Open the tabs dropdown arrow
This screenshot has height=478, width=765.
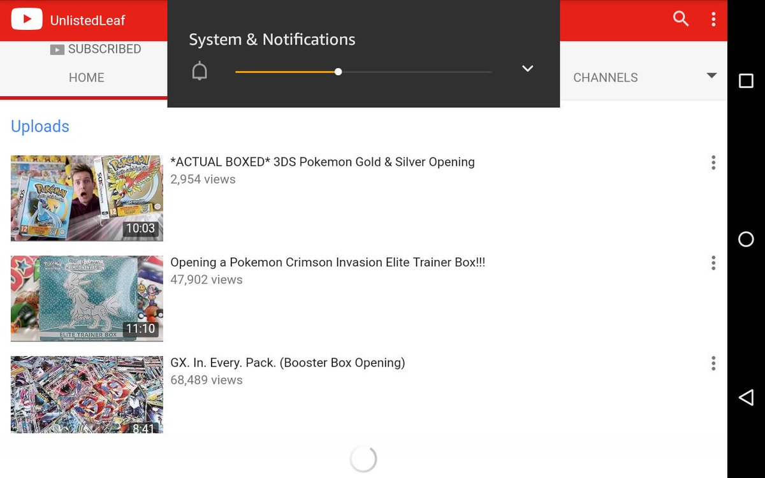point(711,76)
